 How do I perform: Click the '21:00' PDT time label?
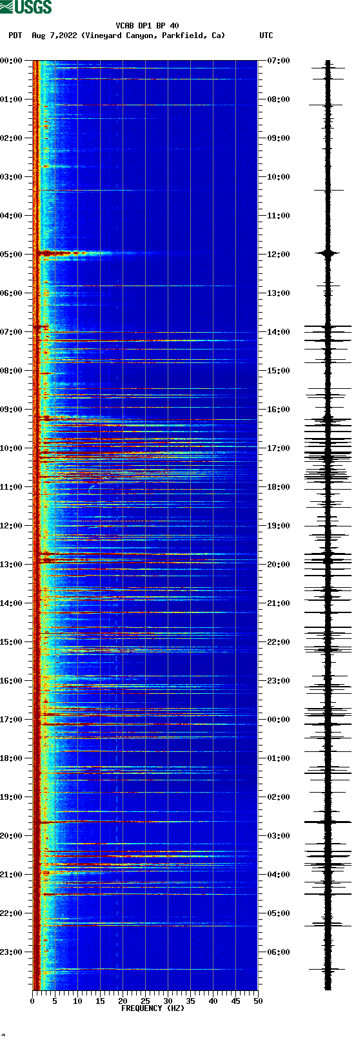click(x=11, y=875)
